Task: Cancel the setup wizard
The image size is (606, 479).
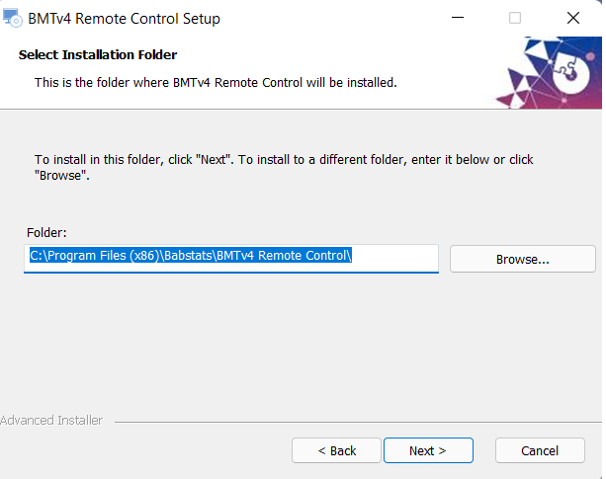Action: [x=540, y=450]
